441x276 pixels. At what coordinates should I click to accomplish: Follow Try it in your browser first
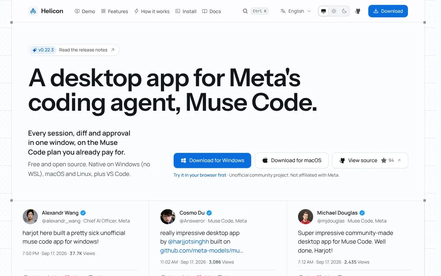point(200,175)
